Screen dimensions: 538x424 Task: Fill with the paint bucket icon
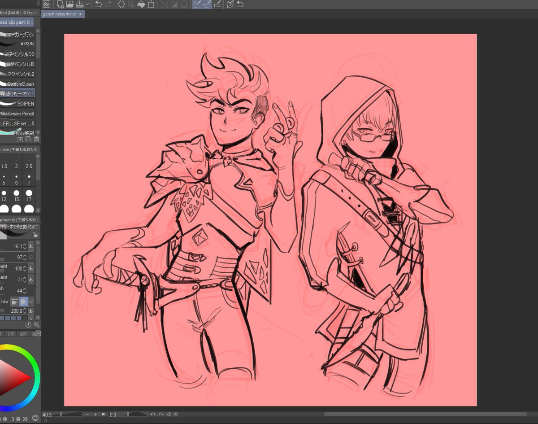coord(141,4)
